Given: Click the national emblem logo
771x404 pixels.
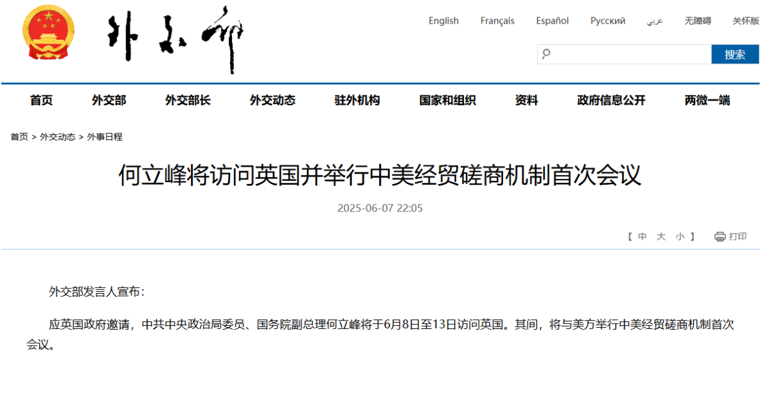Looking at the screenshot, I should pyautogui.click(x=48, y=32).
